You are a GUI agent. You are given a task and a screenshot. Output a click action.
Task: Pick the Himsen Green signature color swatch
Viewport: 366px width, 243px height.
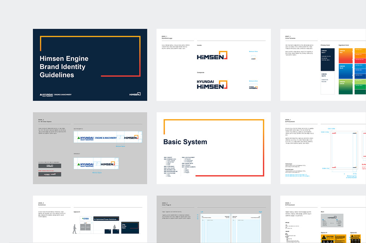(x=345, y=86)
